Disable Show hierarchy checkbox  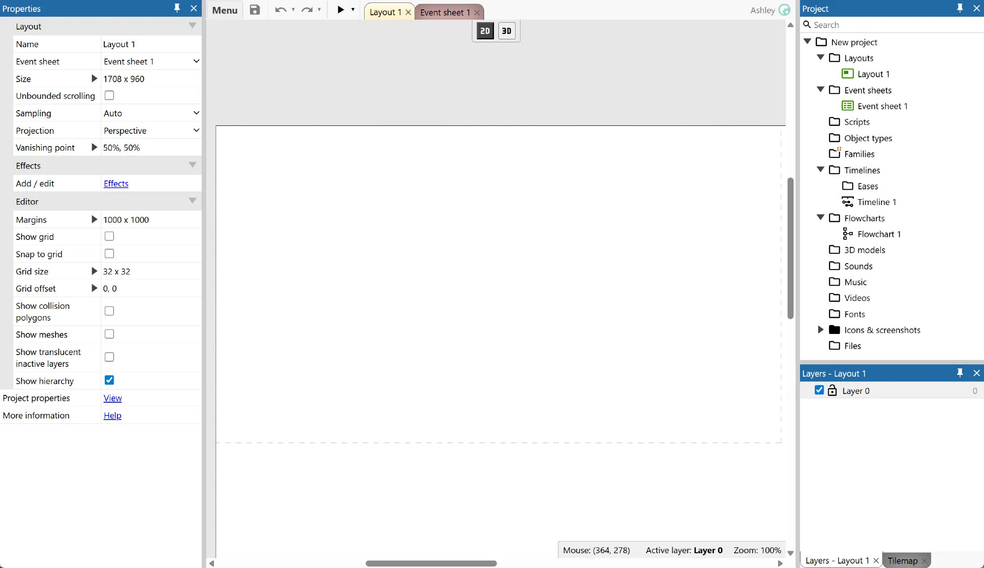pyautogui.click(x=109, y=380)
